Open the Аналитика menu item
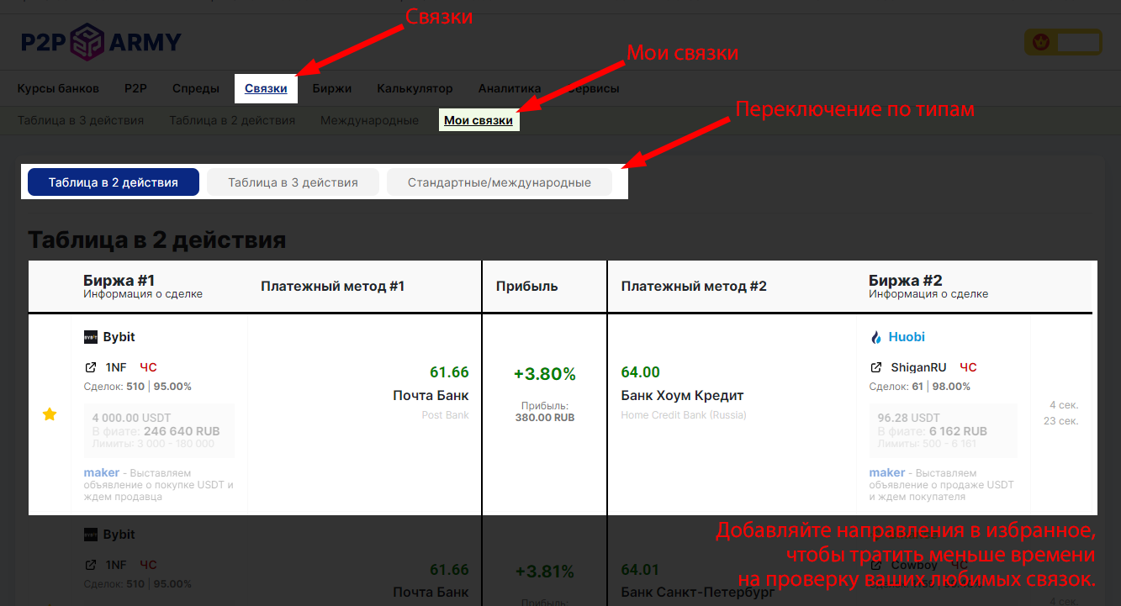The image size is (1121, 606). coord(510,88)
